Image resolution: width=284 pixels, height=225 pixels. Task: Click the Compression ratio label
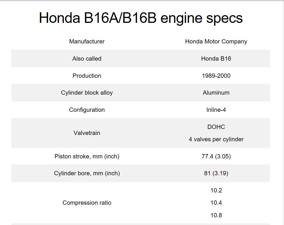(x=87, y=203)
